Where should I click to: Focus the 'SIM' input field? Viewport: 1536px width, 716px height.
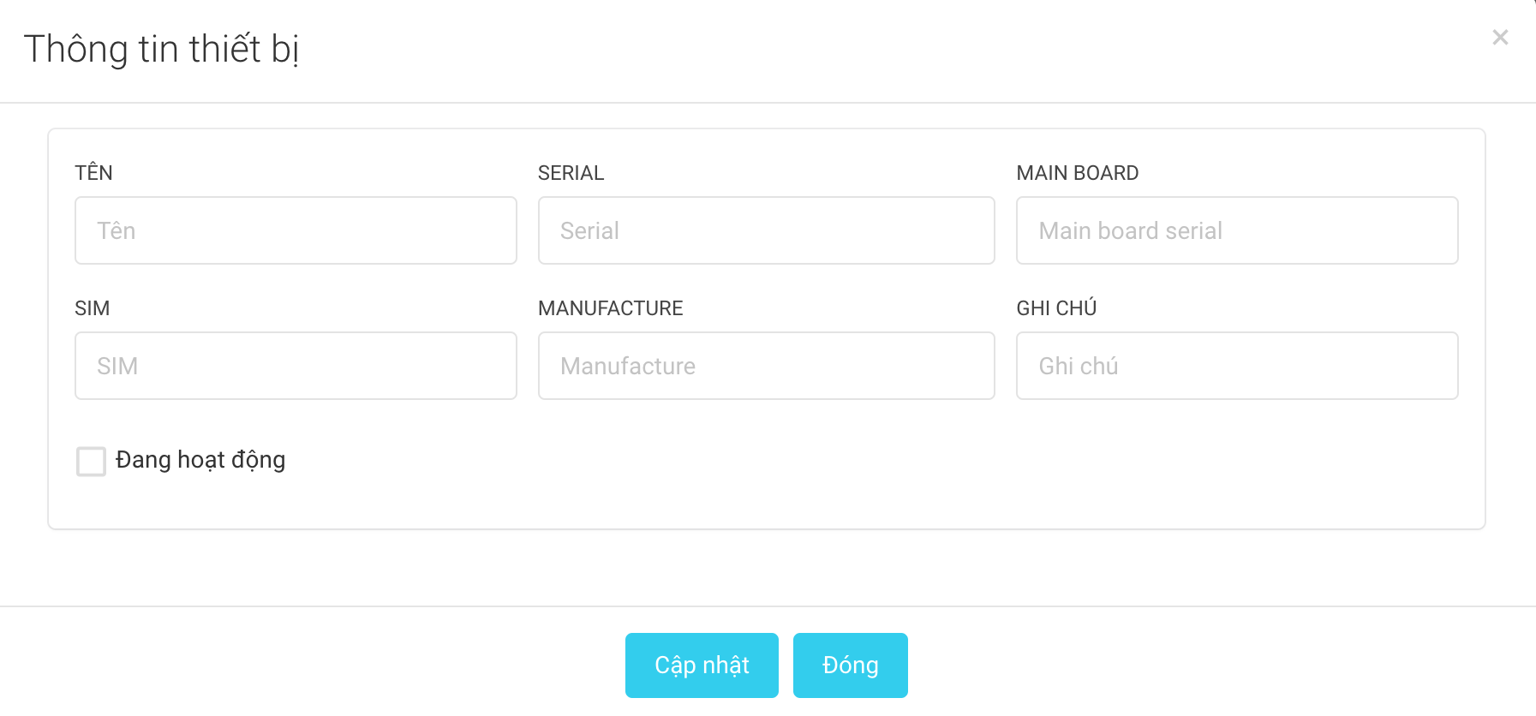[296, 366]
